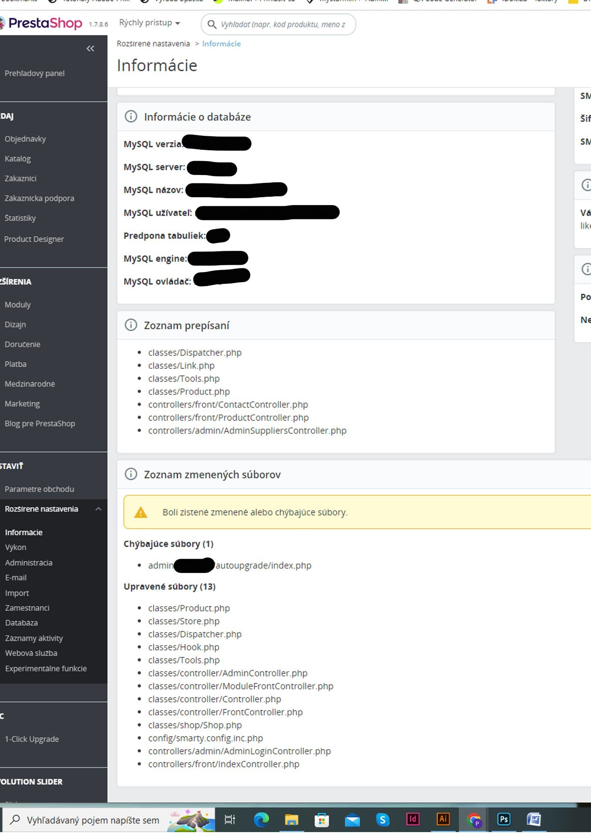This screenshot has width=591, height=836.
Task: Open Adobe Illustrator from taskbar
Action: click(443, 819)
